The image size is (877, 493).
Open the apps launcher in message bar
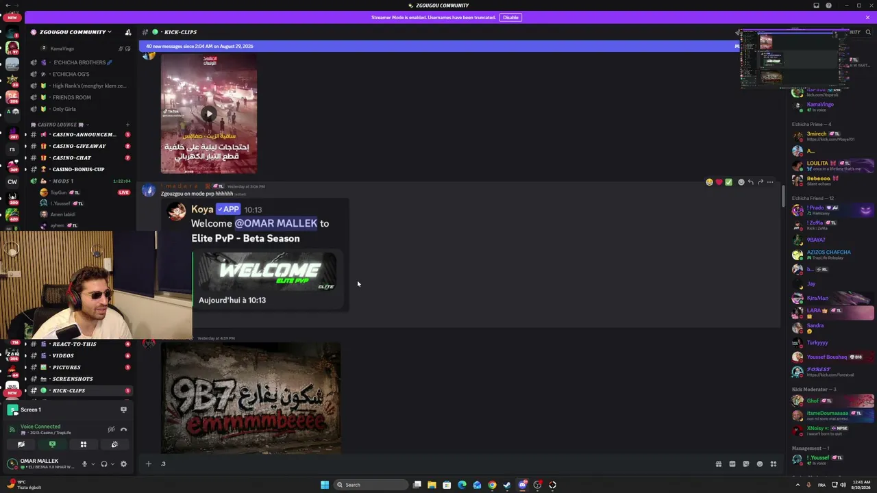(774, 464)
